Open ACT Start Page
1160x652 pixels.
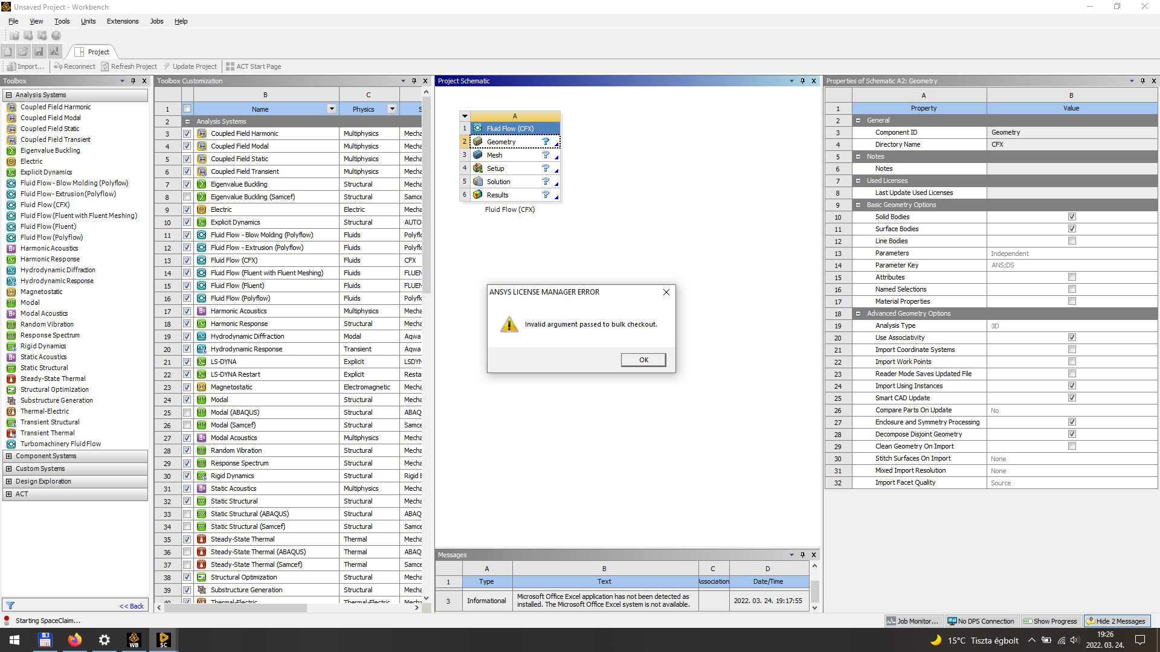coord(253,66)
